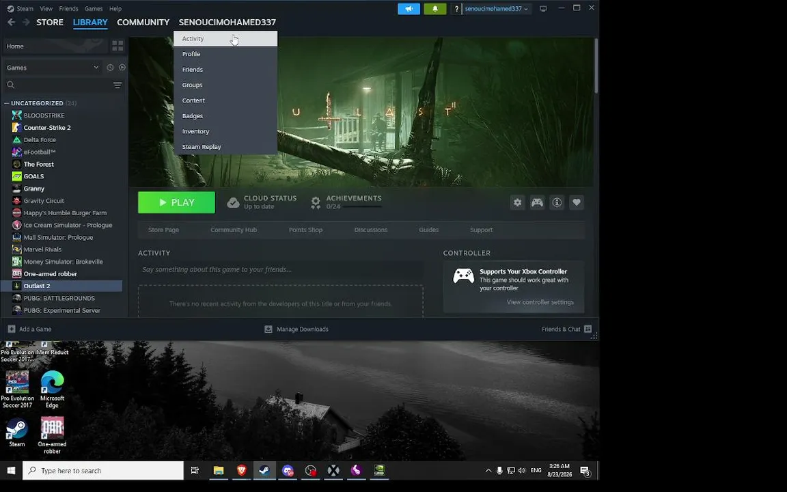Open advanced library filter icon
Screen dimensions: 787x492
pos(118,85)
